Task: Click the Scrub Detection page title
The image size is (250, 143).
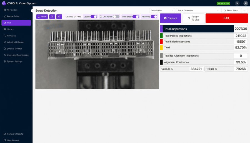Action: [46, 11]
